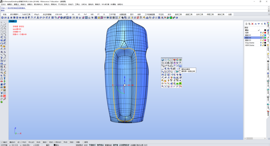Toggle 平面模式 in status bar
This screenshot has width=270, height=146.
click(x=92, y=145)
